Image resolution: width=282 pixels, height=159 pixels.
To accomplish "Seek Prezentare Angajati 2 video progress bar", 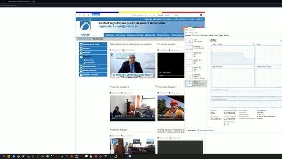I will click(x=171, y=118).
